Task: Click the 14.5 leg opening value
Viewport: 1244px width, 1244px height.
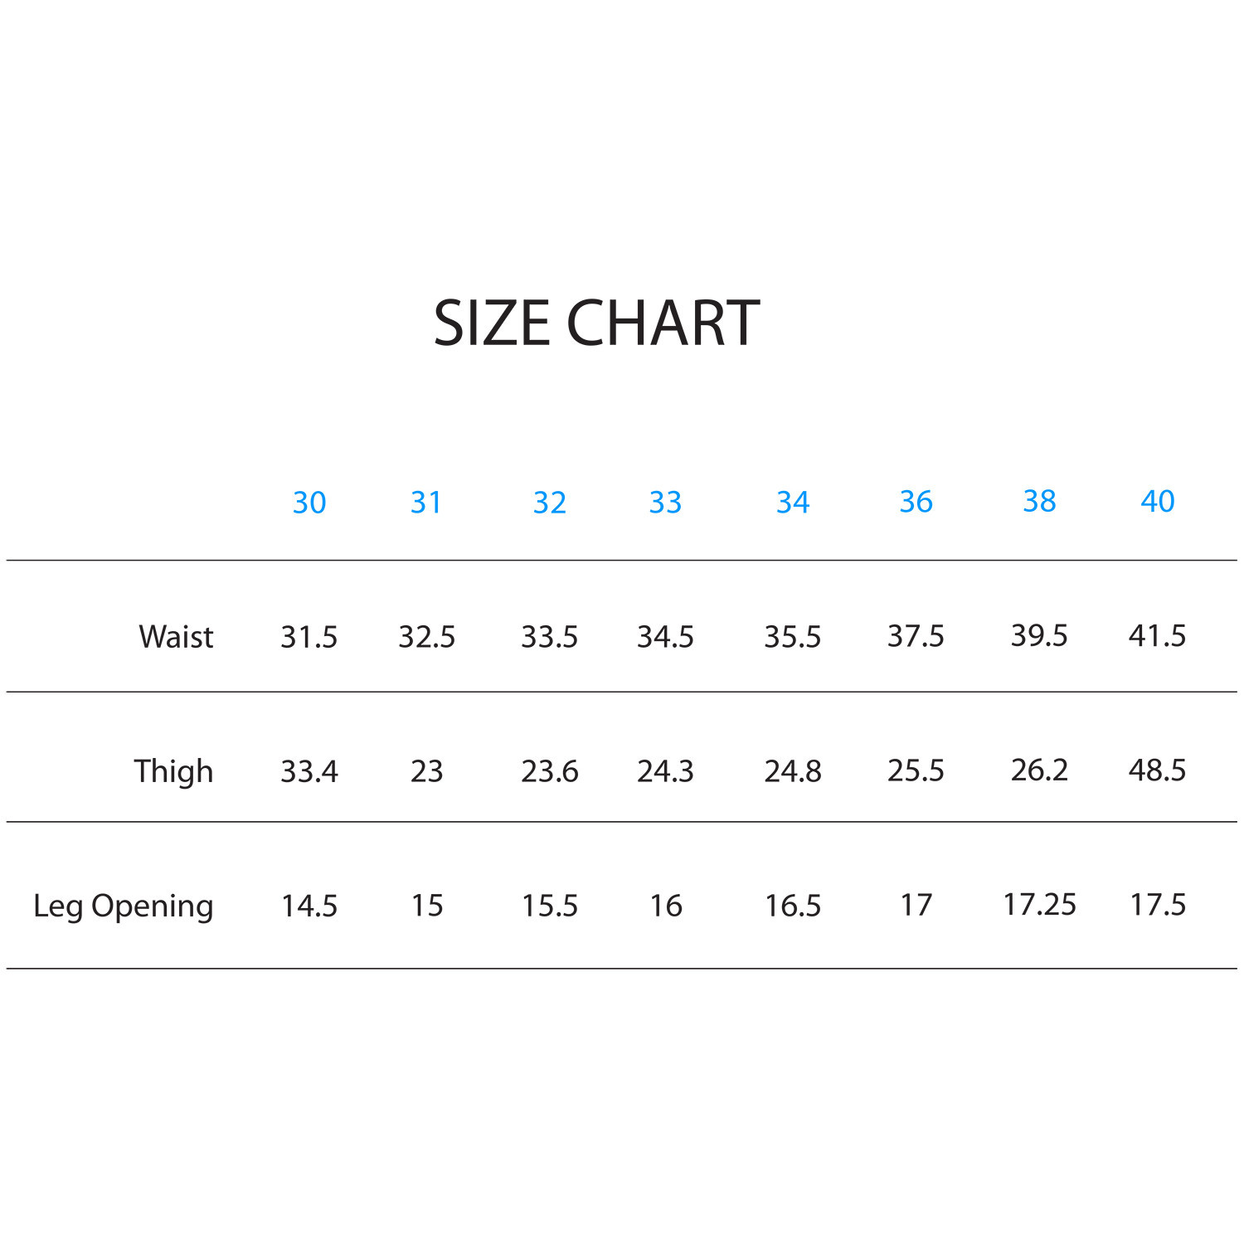Action: point(309,906)
